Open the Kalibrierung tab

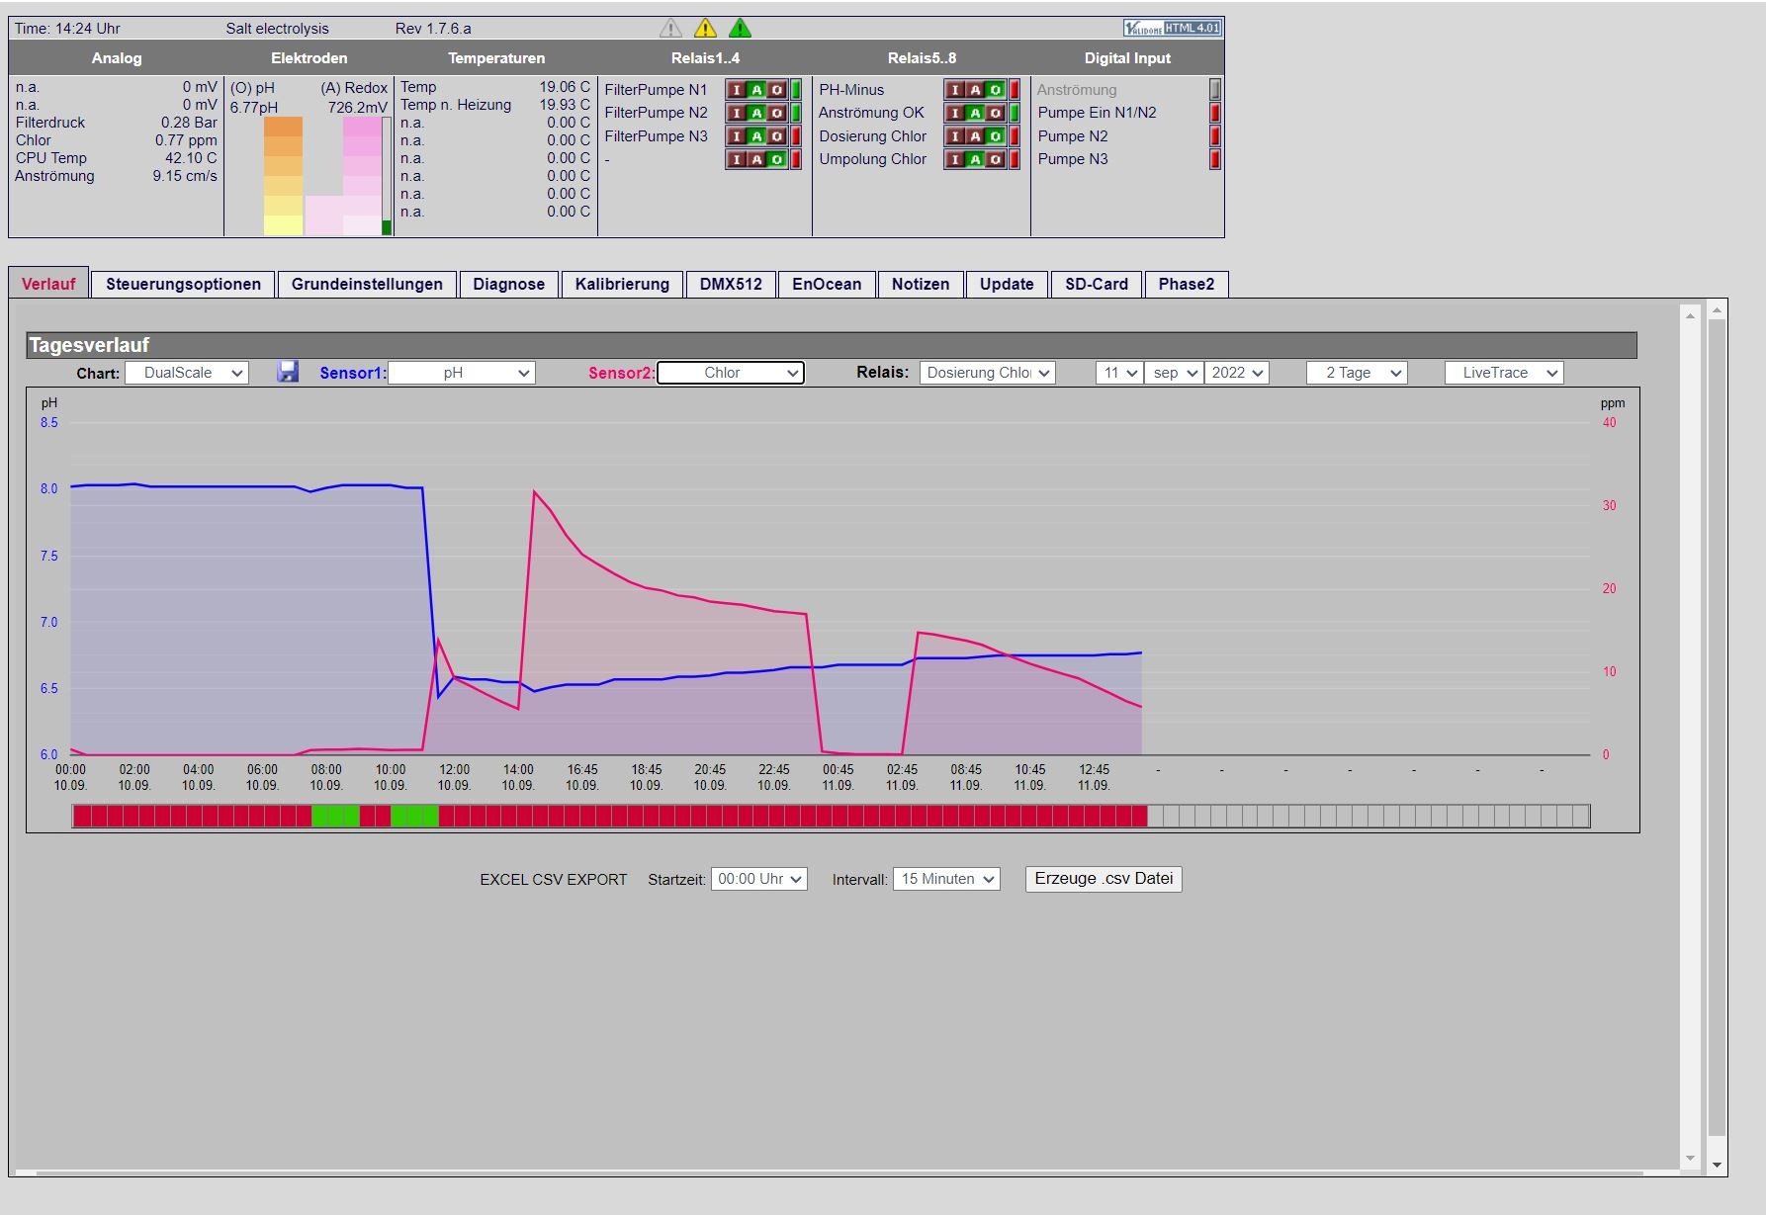[622, 284]
